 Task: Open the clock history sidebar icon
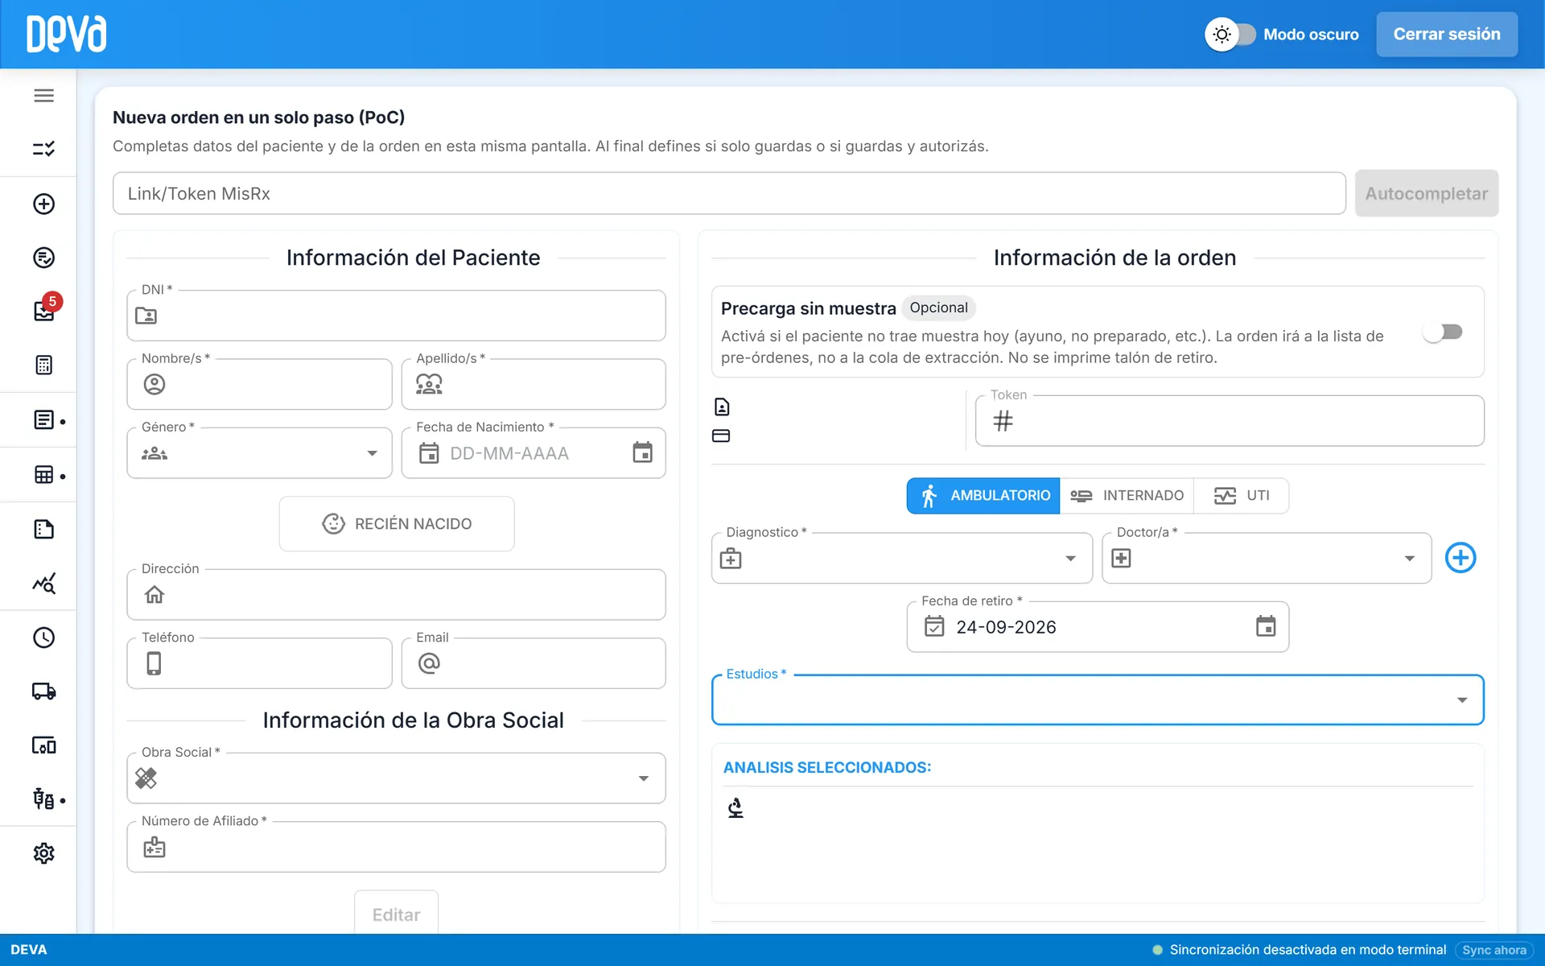(44, 638)
